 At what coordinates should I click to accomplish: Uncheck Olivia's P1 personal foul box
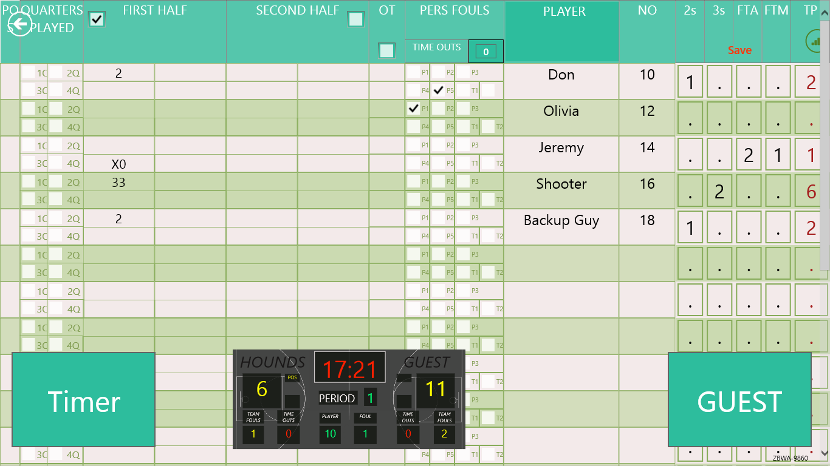click(x=414, y=109)
